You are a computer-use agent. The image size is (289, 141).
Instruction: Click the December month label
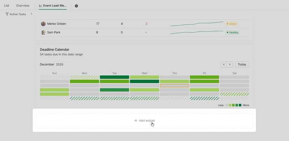[x=47, y=64]
